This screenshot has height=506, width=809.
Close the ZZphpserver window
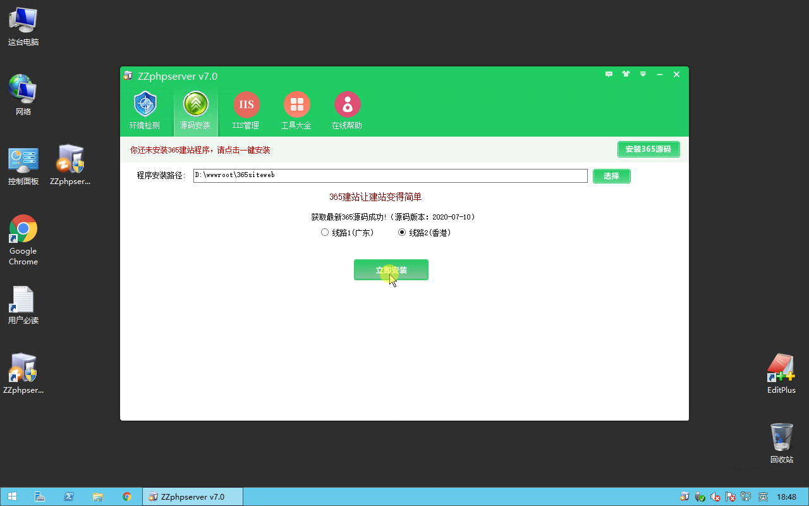click(x=676, y=75)
